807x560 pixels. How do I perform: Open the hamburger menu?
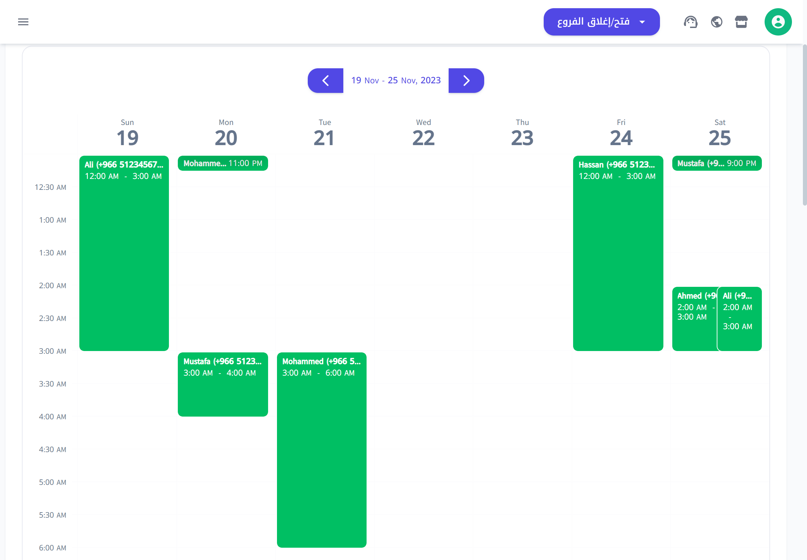(23, 22)
